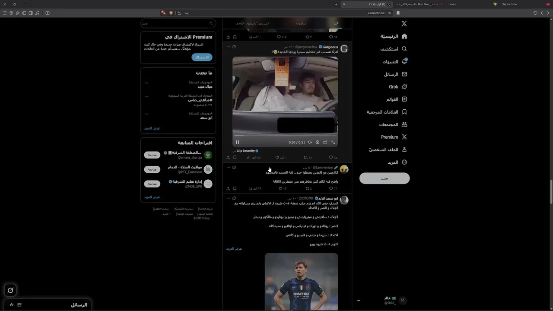Open Profile in the sidebar

(x=388, y=149)
